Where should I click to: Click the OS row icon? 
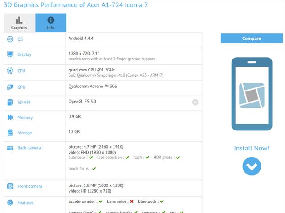pos(10,39)
